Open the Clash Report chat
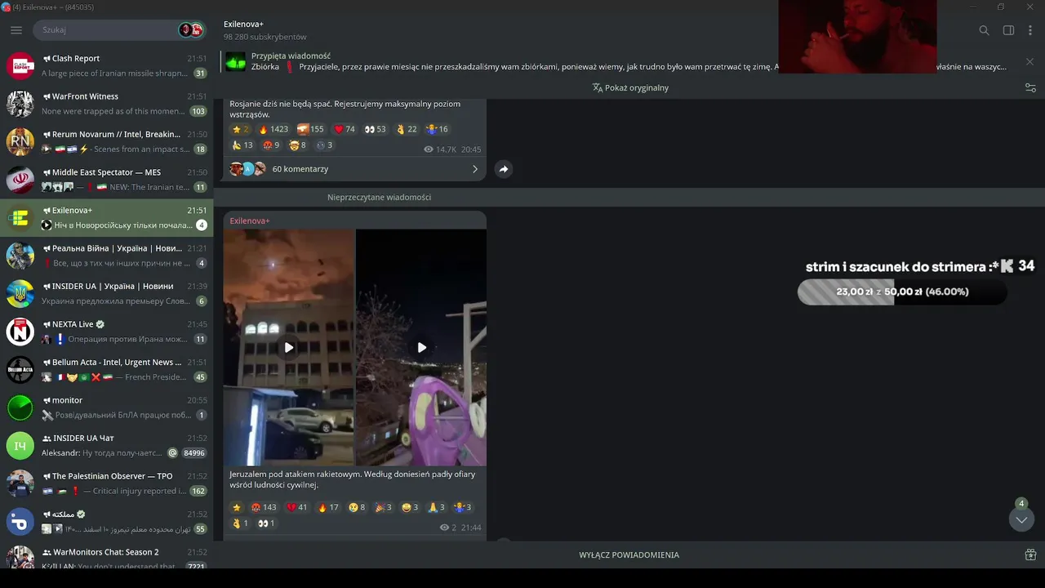 [107, 65]
